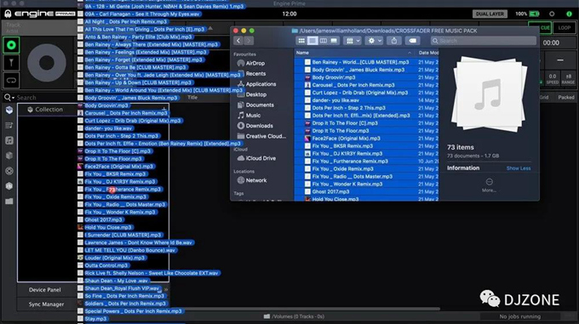Switch Finder to icon view

(x=301, y=41)
